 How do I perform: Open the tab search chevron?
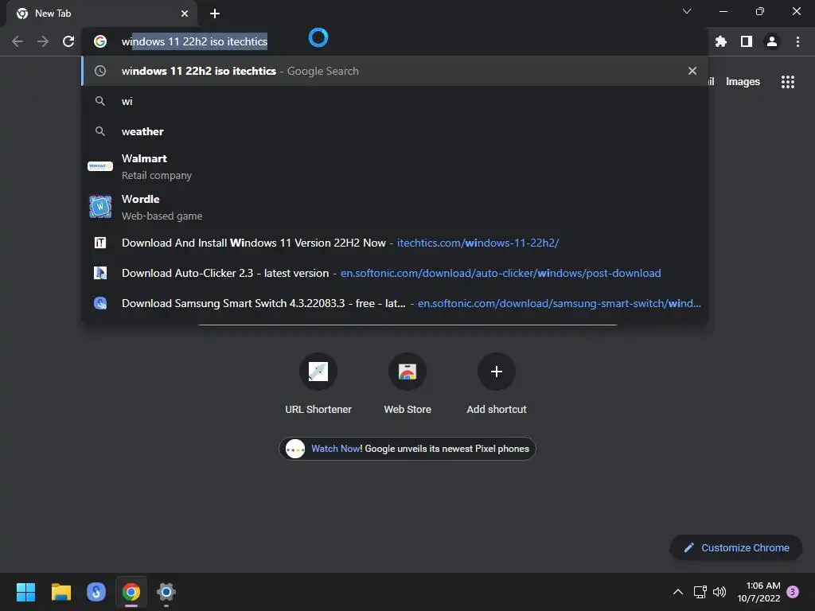pos(687,11)
